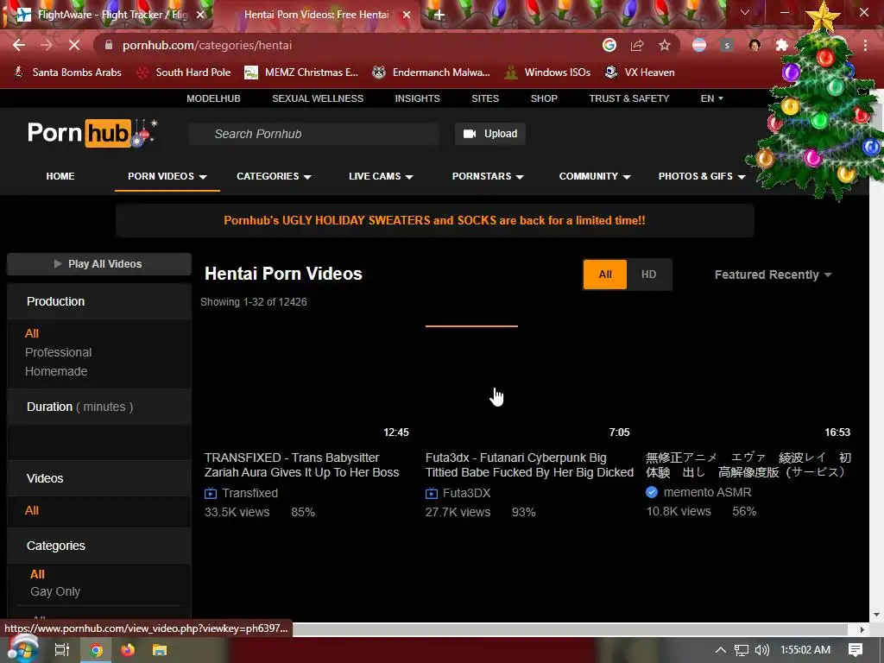Open Task View from the taskbar
This screenshot has width=884, height=663.
tap(61, 650)
